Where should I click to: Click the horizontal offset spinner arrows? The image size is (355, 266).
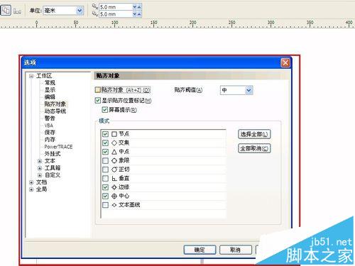137,7
